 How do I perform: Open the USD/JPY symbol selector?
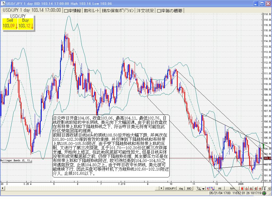click(170, 188)
